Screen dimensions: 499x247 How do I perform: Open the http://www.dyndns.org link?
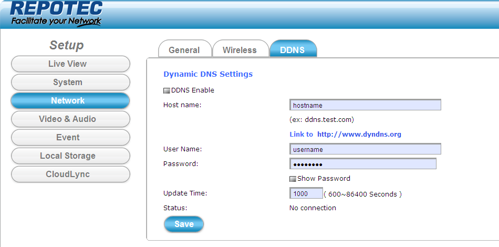pyautogui.click(x=359, y=134)
